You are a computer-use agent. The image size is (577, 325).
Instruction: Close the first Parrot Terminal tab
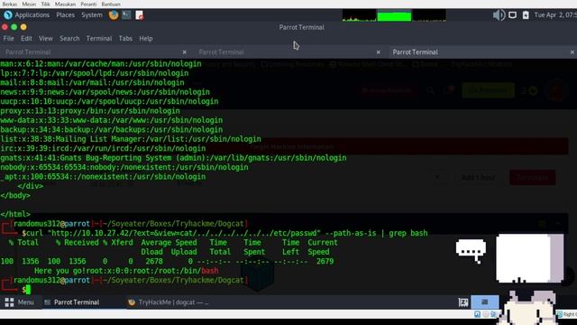tap(184, 52)
